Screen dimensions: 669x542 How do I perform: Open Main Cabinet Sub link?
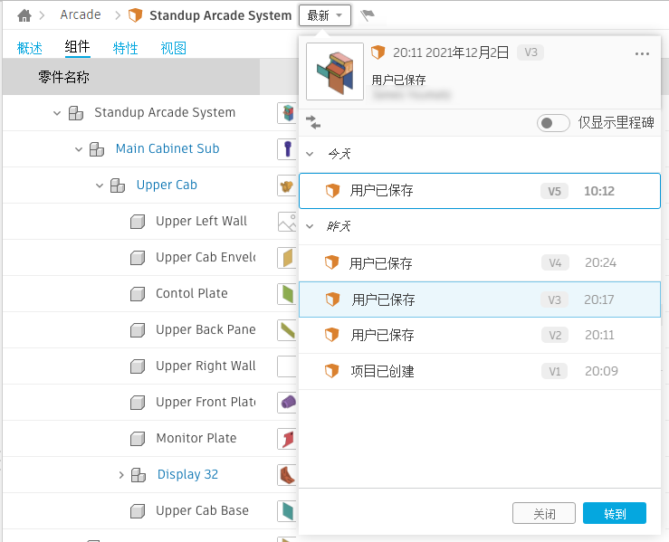167,148
